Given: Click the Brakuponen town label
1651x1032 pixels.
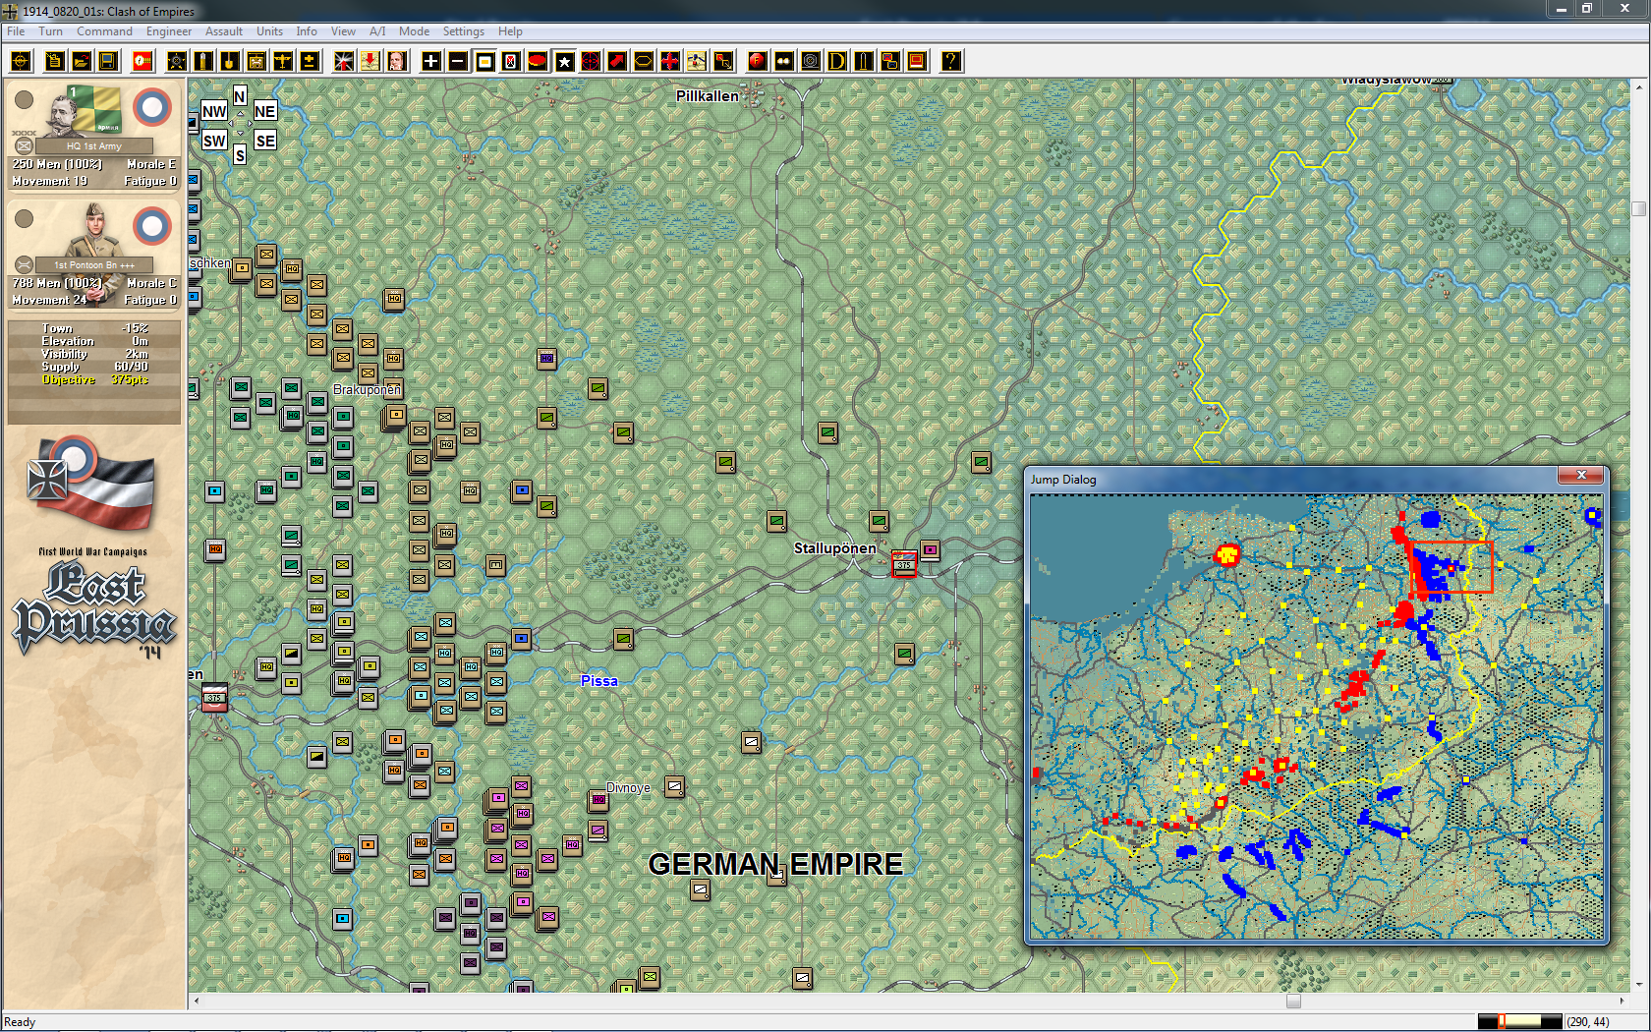Looking at the screenshot, I should point(367,389).
